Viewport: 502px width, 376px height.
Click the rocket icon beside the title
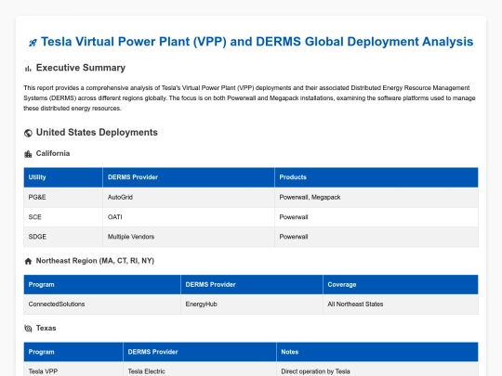(x=33, y=43)
